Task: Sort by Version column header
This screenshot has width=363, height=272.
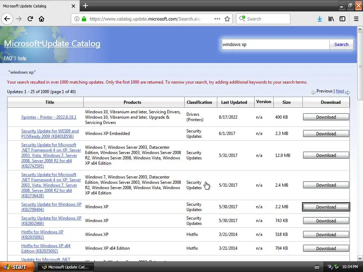Action: click(x=264, y=102)
